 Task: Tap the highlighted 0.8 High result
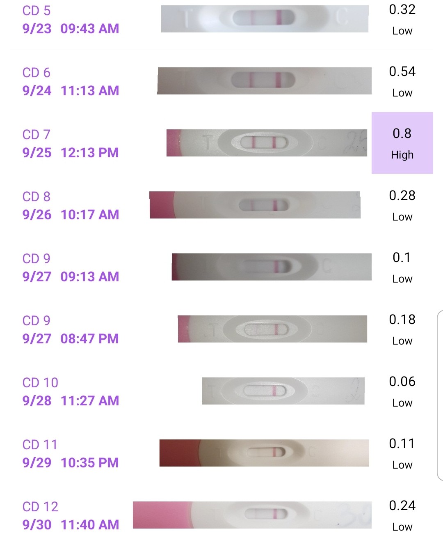[x=402, y=143]
